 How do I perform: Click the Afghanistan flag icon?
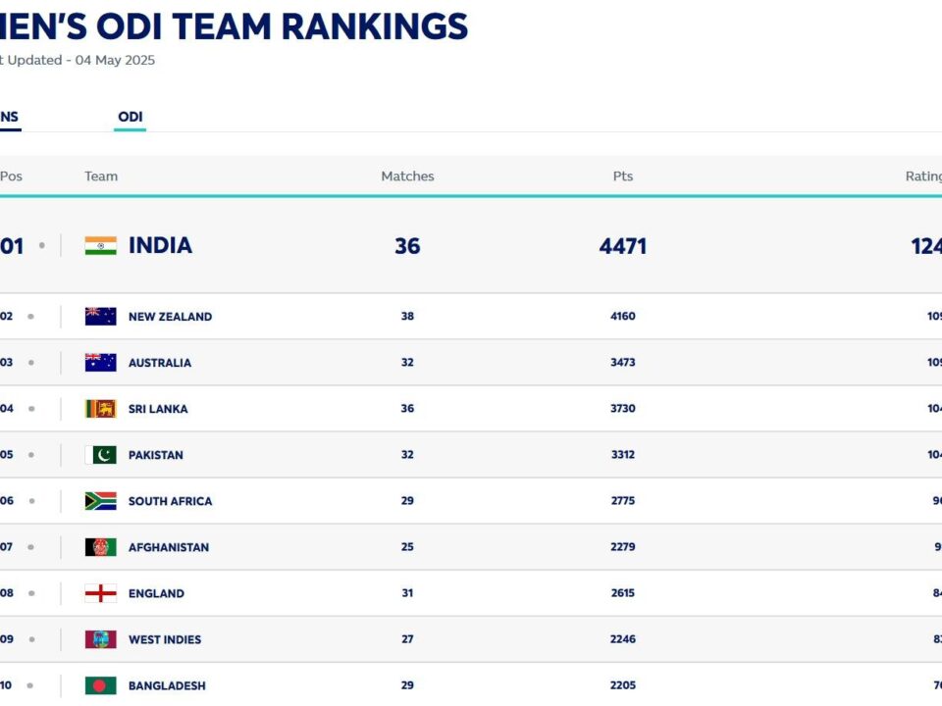tap(100, 547)
